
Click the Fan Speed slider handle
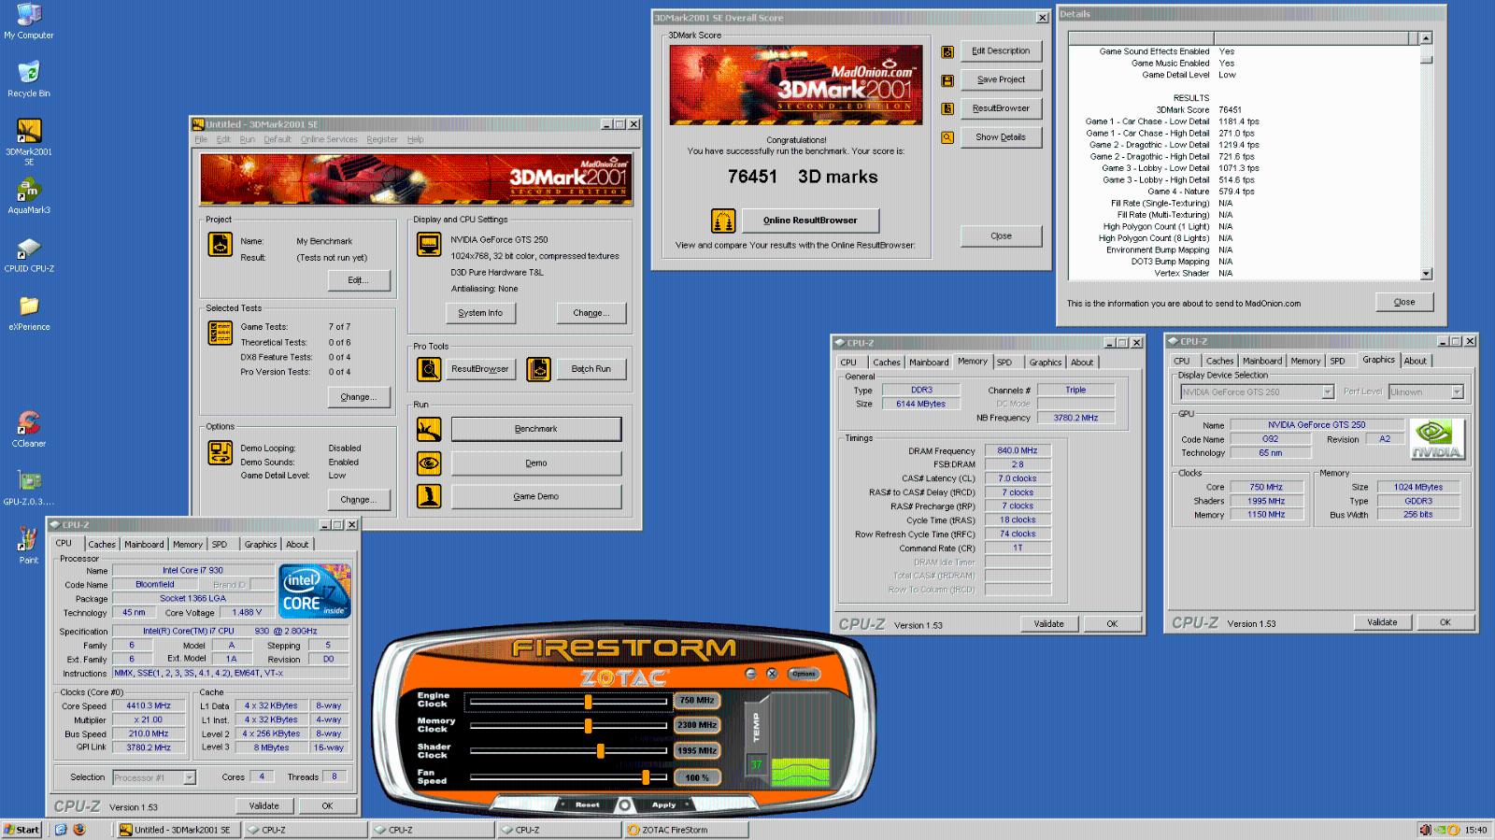(646, 776)
